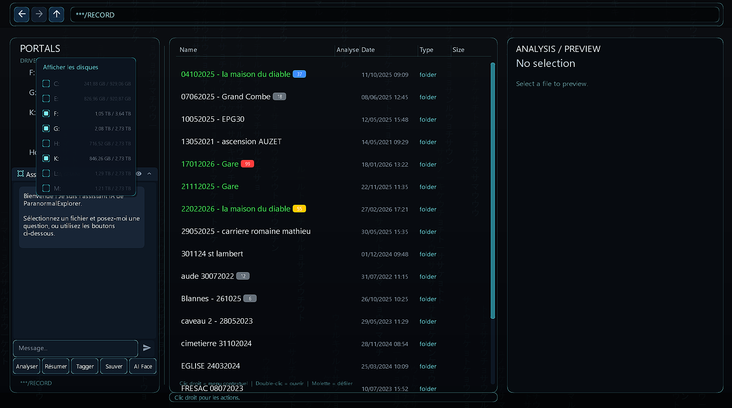Click the file list vertical scrollbar
Screen dimensions: 732x408
click(x=493, y=191)
